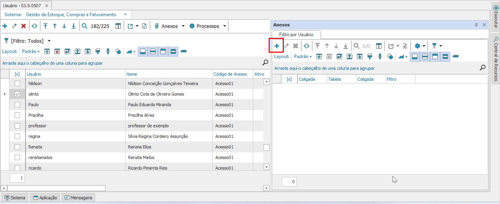Go to next record in user list toolbar

[x=64, y=26]
